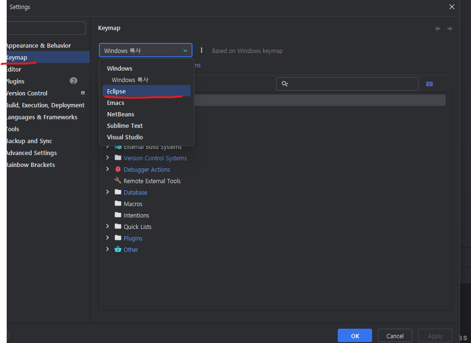471x343 pixels.
Task: Focus the settings search box in sidebar
Action: (x=46, y=28)
